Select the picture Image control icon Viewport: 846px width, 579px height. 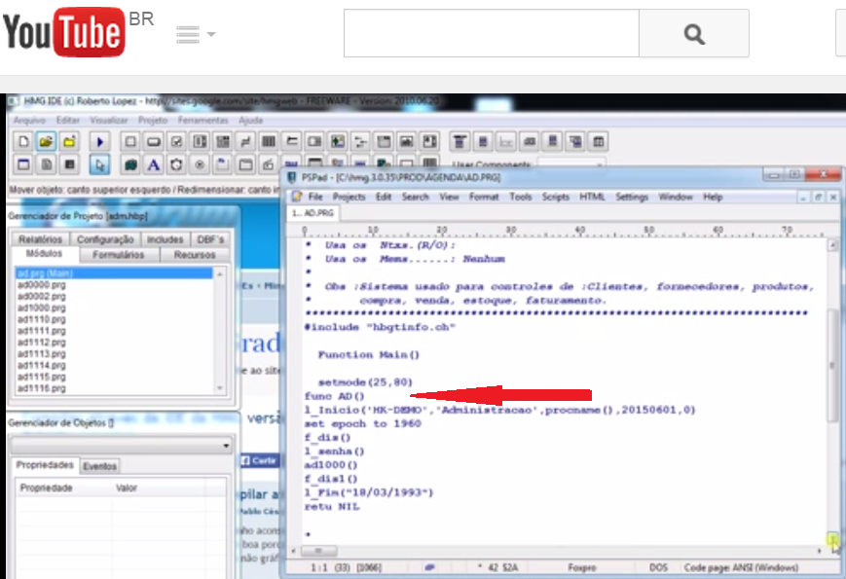tap(406, 142)
